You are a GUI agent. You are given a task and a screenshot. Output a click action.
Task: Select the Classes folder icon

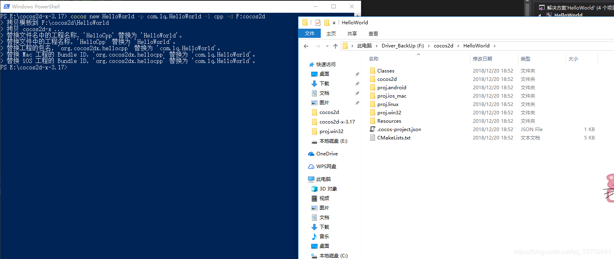(x=373, y=71)
